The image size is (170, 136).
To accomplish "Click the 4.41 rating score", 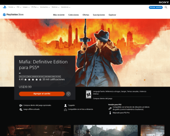I will click(x=21, y=79).
